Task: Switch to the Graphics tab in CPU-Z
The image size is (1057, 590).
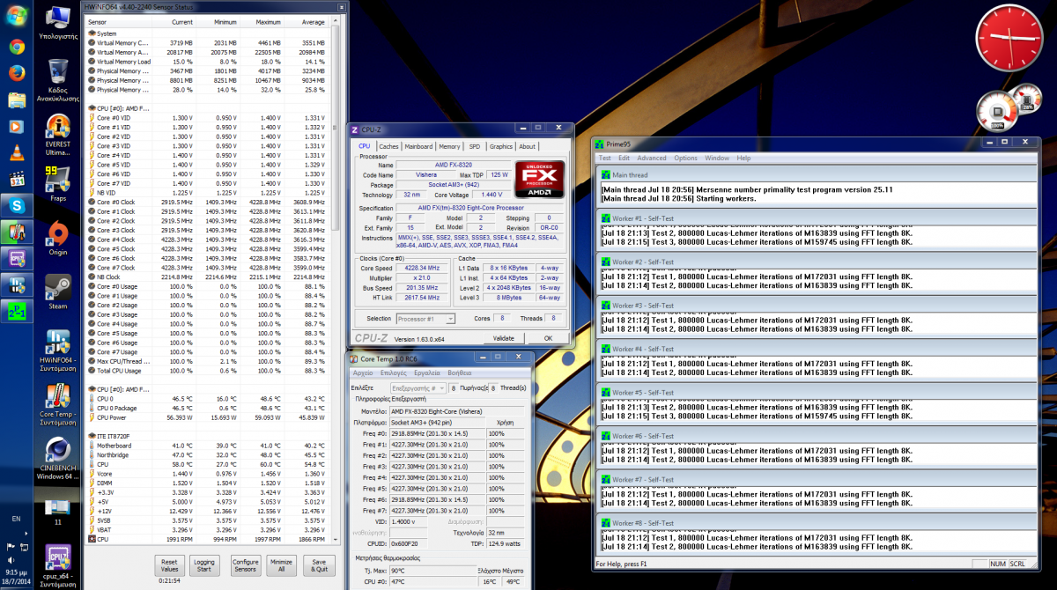Action: click(501, 146)
